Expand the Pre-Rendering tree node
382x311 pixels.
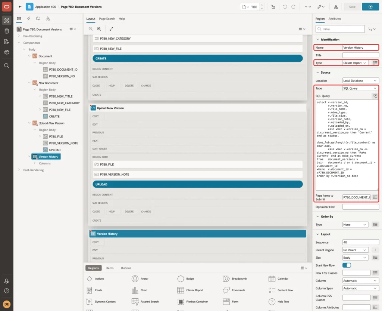(x=19, y=36)
